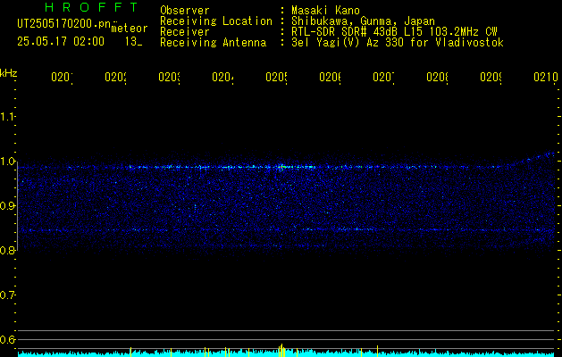Click the 0.8 frequency axis label
562x357 pixels.
tap(7, 250)
